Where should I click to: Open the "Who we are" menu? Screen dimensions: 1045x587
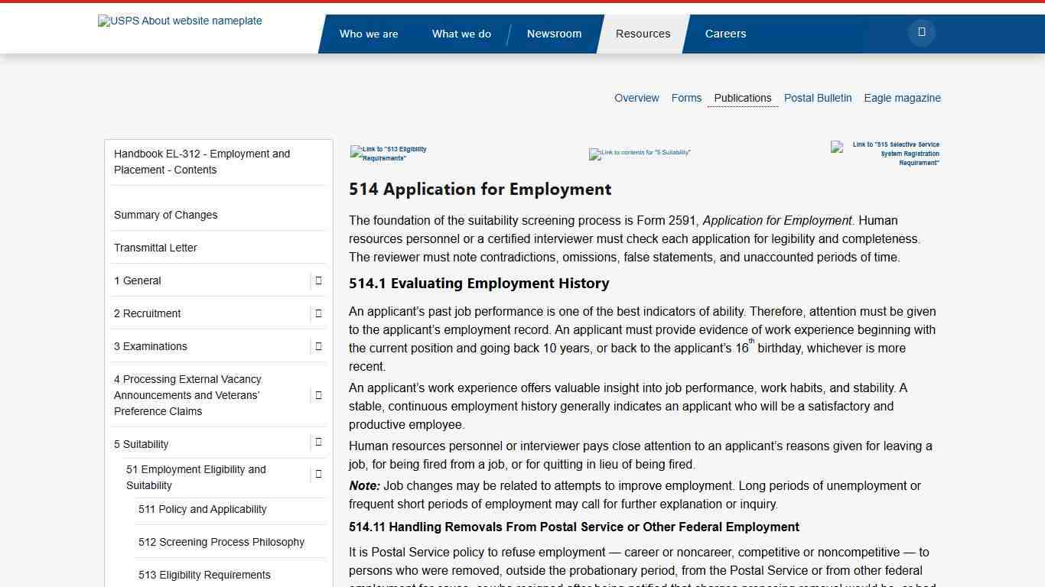point(369,34)
